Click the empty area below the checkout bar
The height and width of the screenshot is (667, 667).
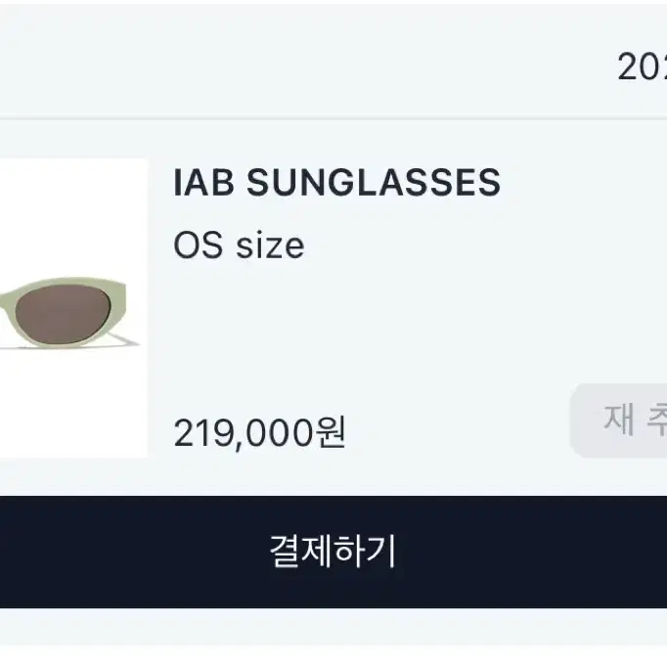click(x=333, y=636)
